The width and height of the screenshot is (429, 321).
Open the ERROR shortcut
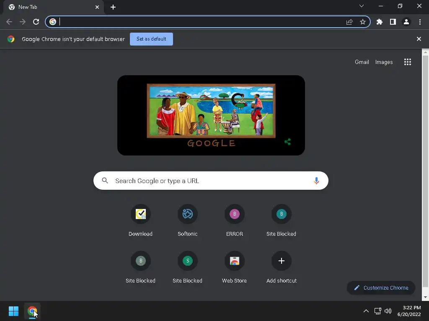(235, 221)
